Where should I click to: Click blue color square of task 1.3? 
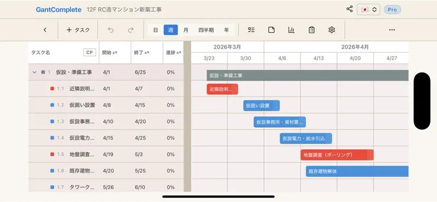(52, 122)
